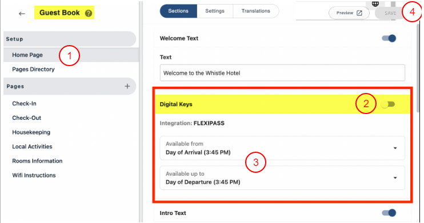Screen dimensions: 424x223
Task: Enable the Digital Keys toggle
Action: 388,104
